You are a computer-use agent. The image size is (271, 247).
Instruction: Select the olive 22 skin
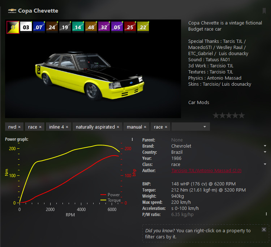[x=143, y=27]
